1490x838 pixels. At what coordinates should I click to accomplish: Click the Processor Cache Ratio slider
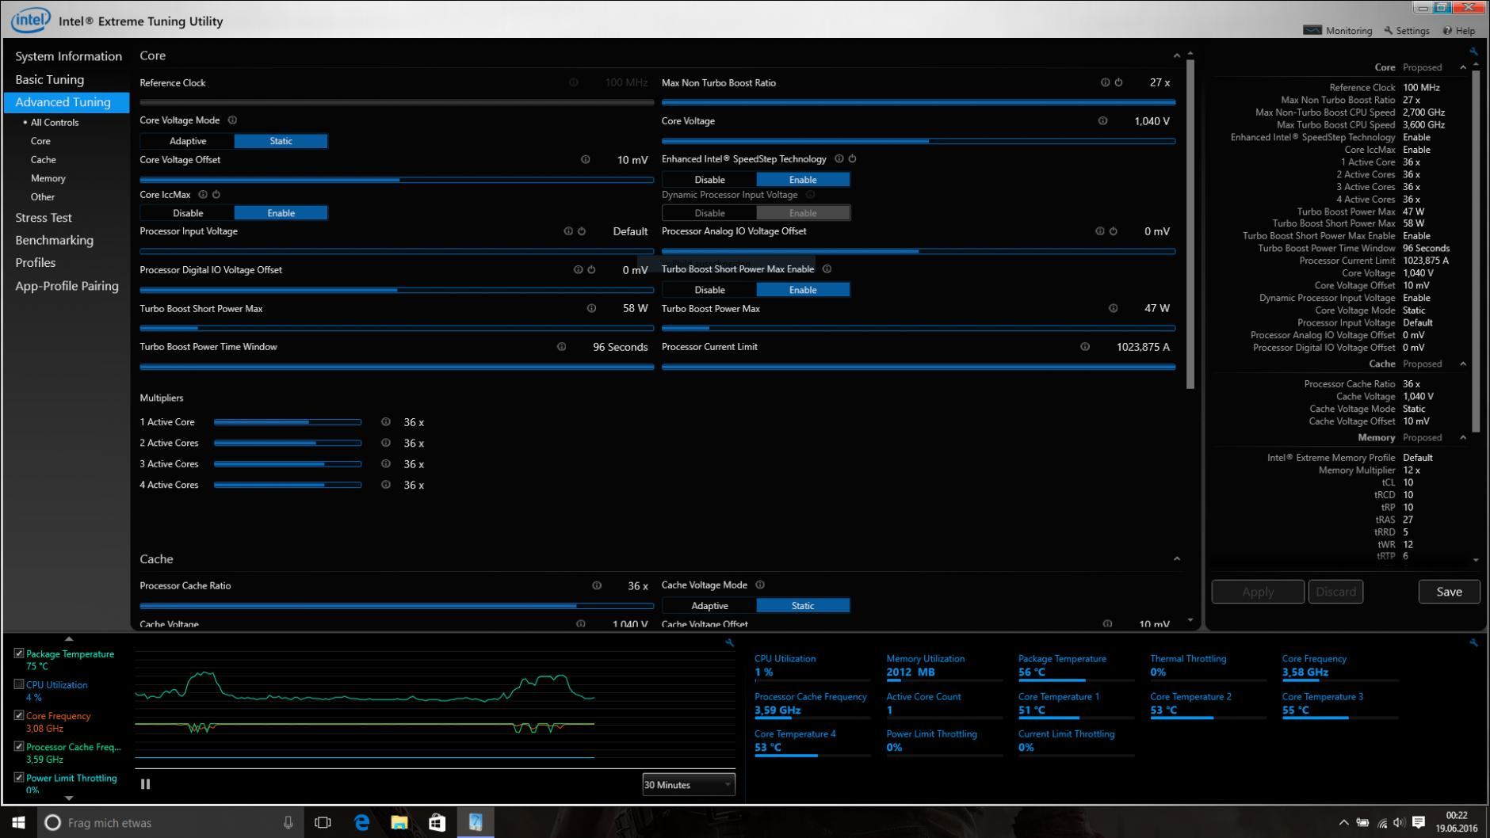(396, 606)
